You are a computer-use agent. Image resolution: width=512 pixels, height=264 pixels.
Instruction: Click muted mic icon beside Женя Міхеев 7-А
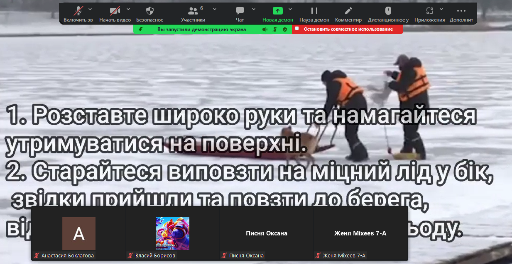[x=318, y=256]
